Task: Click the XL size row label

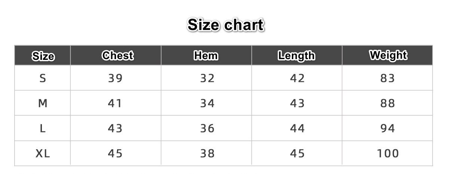Action: coord(43,153)
